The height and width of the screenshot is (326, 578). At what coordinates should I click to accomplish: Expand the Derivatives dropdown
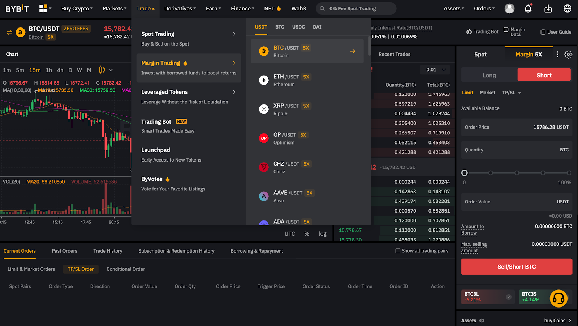tap(180, 8)
